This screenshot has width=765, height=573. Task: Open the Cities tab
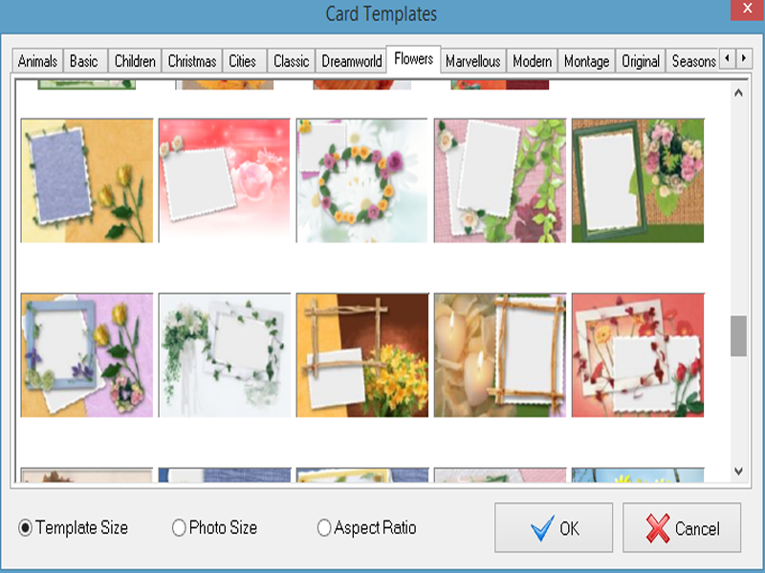[243, 61]
